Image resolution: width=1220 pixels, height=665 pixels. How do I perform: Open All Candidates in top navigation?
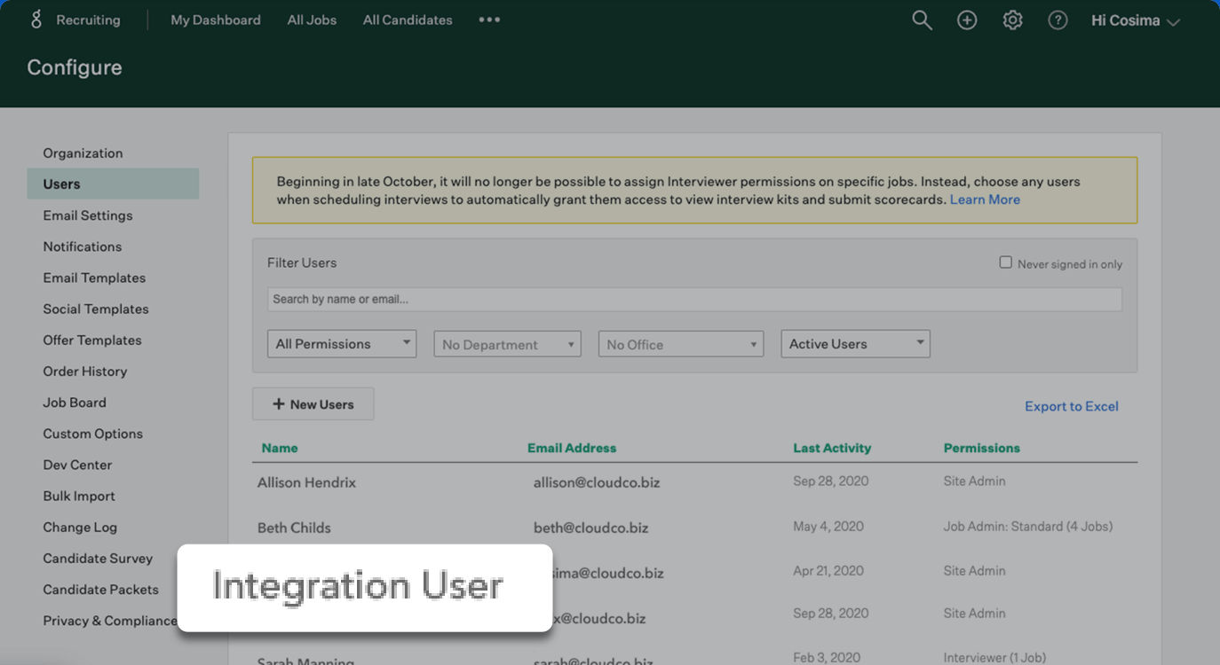click(x=408, y=20)
